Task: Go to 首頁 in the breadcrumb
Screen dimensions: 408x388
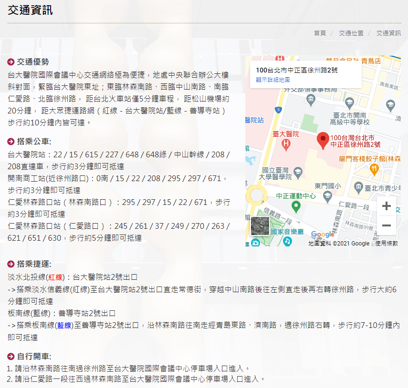Action: (320, 33)
